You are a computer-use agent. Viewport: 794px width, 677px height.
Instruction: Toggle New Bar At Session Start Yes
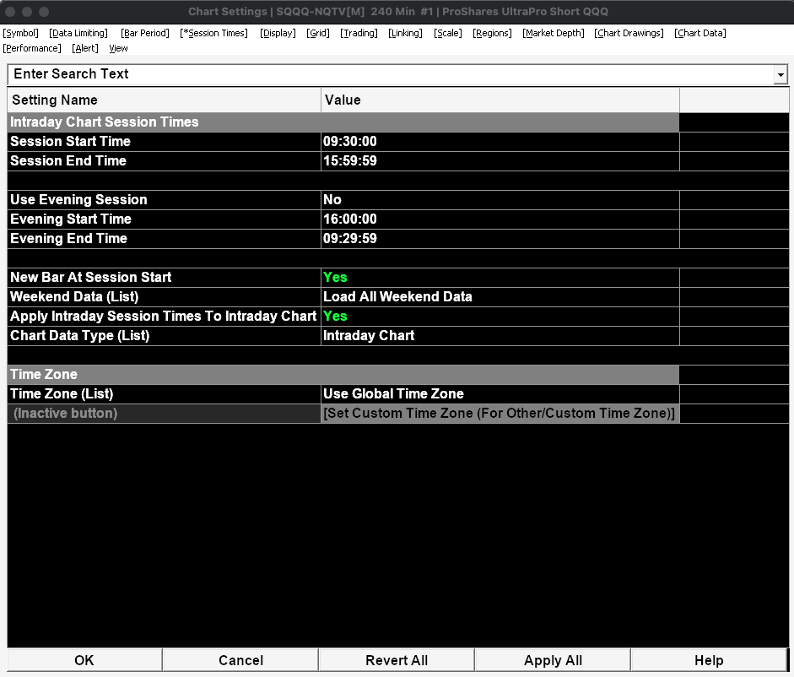(500, 277)
